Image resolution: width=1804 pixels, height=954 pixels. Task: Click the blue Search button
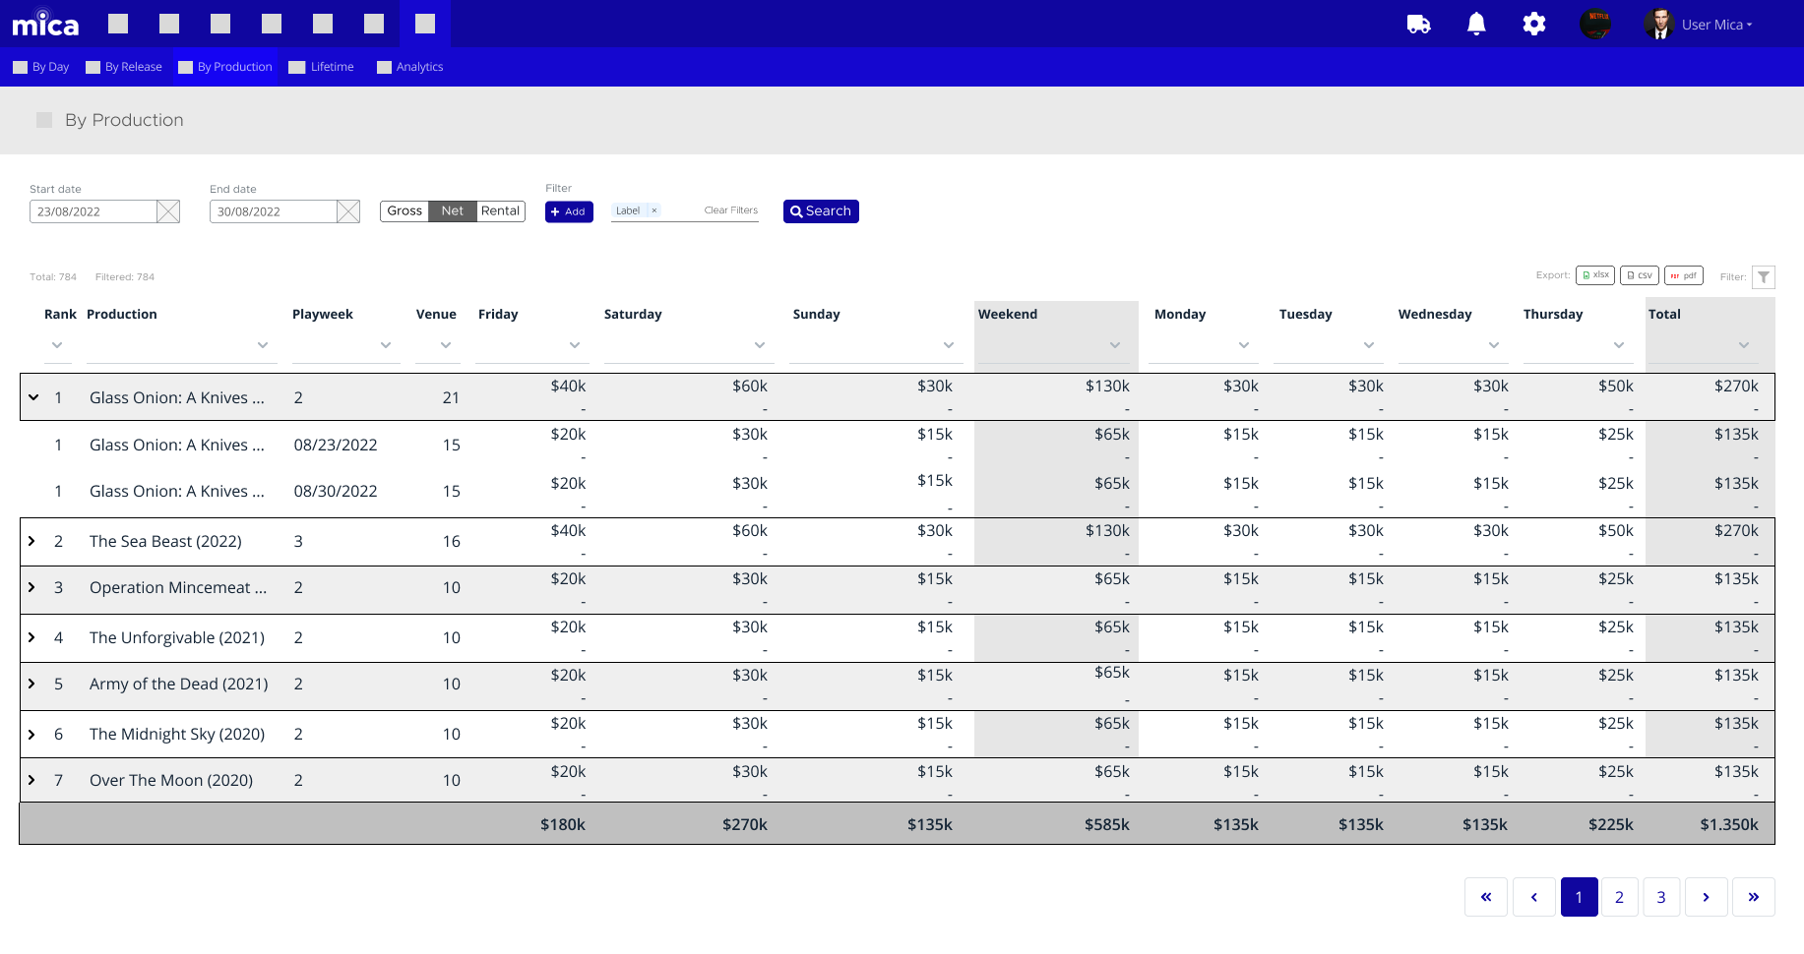tap(821, 211)
